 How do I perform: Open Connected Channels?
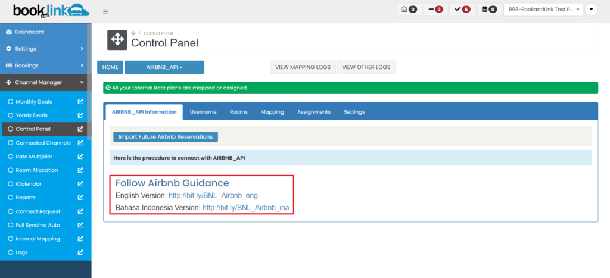(x=43, y=143)
